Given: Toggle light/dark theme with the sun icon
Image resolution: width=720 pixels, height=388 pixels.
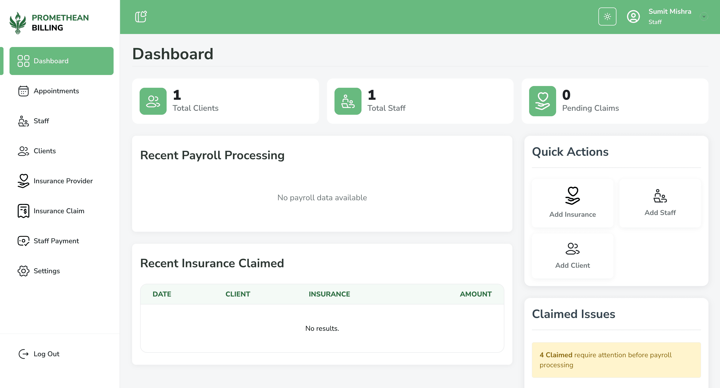Looking at the screenshot, I should tap(607, 16).
